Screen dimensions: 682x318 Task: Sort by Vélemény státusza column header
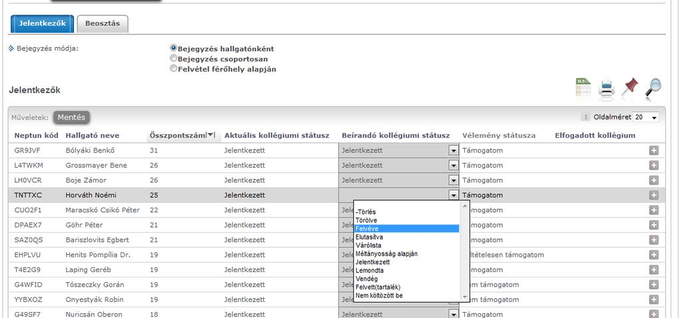coord(499,136)
